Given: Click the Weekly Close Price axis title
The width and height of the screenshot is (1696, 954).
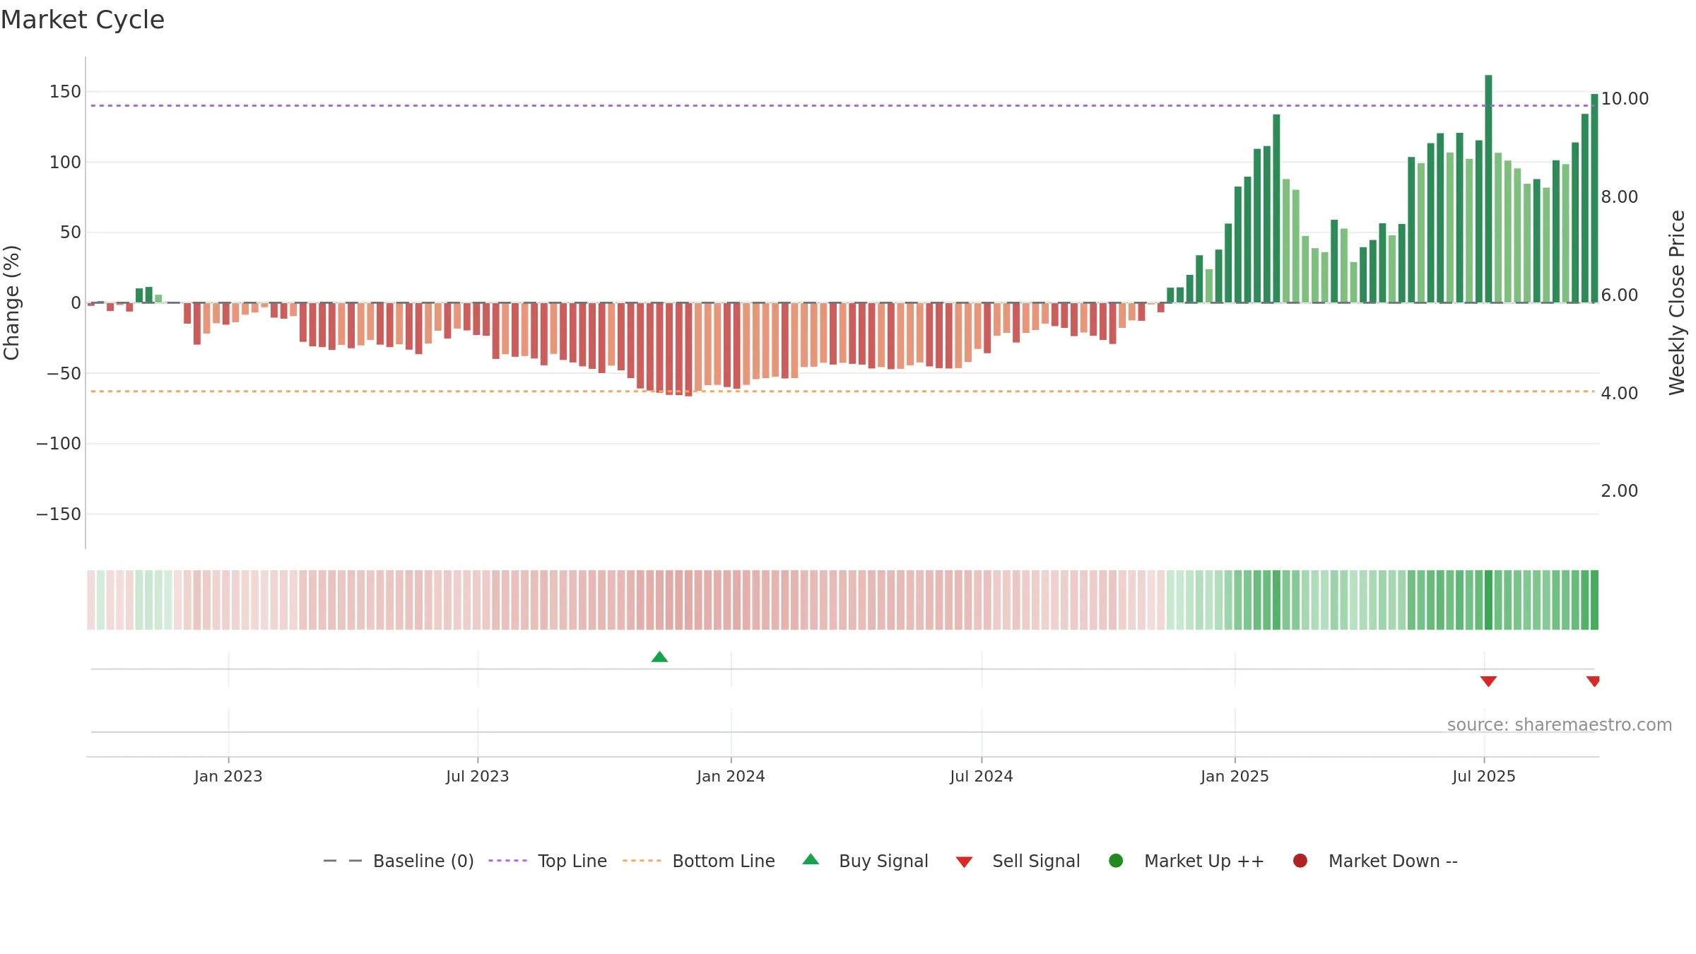Looking at the screenshot, I should [x=1677, y=302].
